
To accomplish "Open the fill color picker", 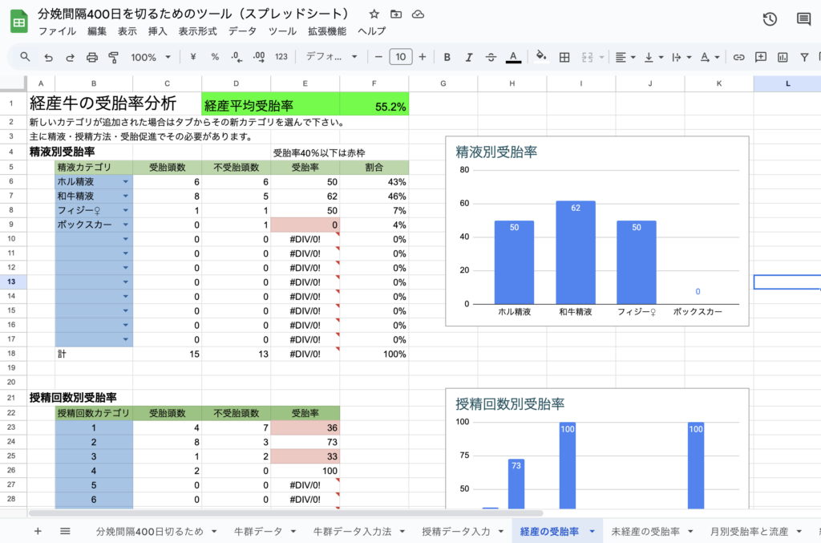I will (540, 57).
